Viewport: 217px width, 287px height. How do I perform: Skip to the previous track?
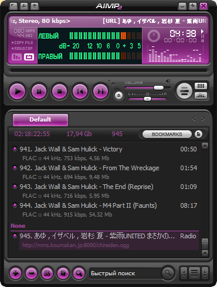pos(80,92)
